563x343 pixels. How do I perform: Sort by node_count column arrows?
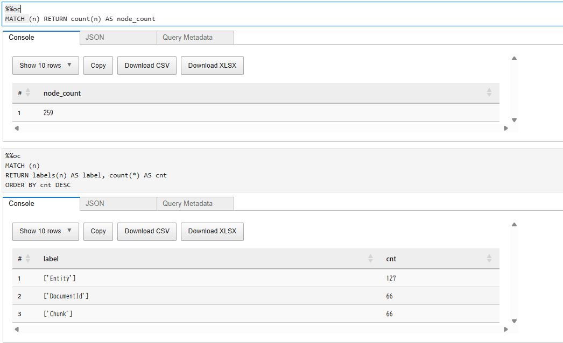point(489,92)
